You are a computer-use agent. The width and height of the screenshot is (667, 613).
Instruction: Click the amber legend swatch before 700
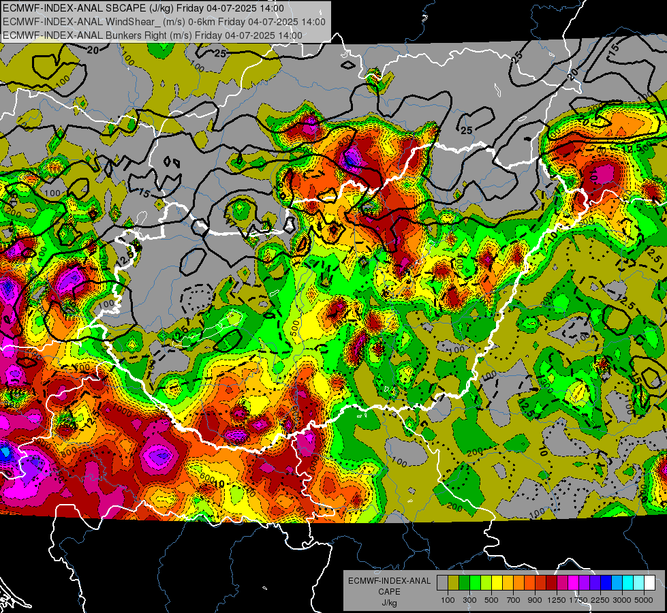508,582
